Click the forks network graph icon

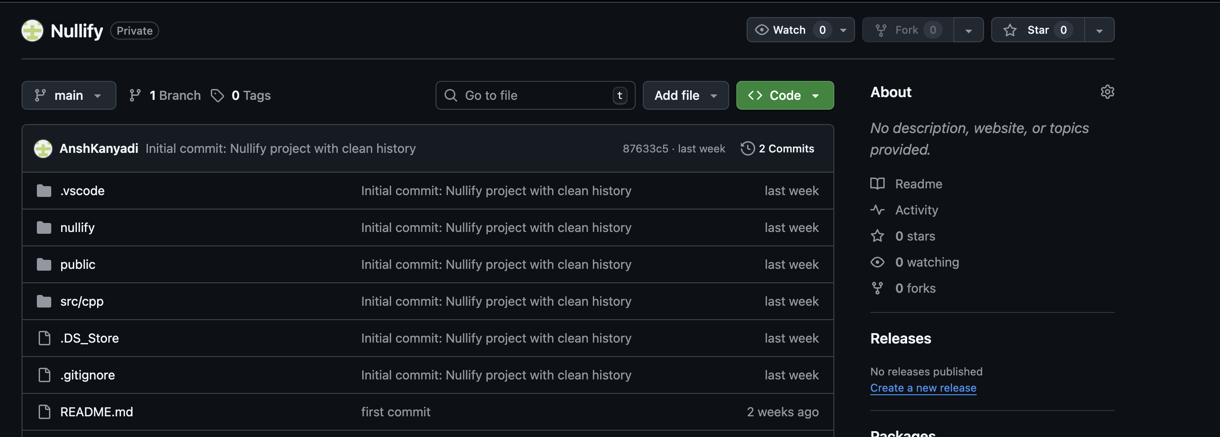click(877, 287)
